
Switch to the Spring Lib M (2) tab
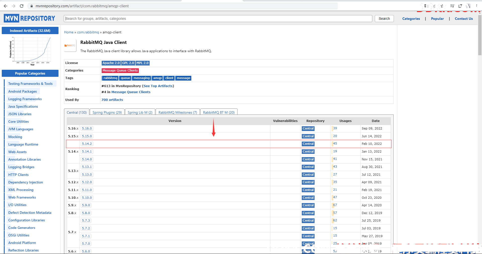(140, 112)
